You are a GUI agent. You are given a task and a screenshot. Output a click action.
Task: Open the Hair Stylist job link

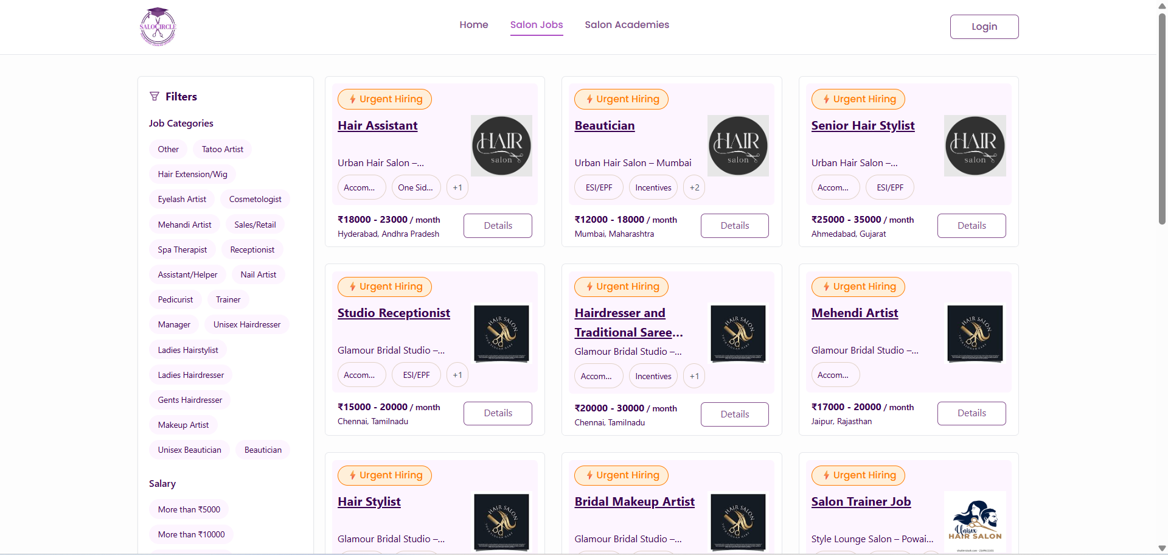[x=369, y=501]
